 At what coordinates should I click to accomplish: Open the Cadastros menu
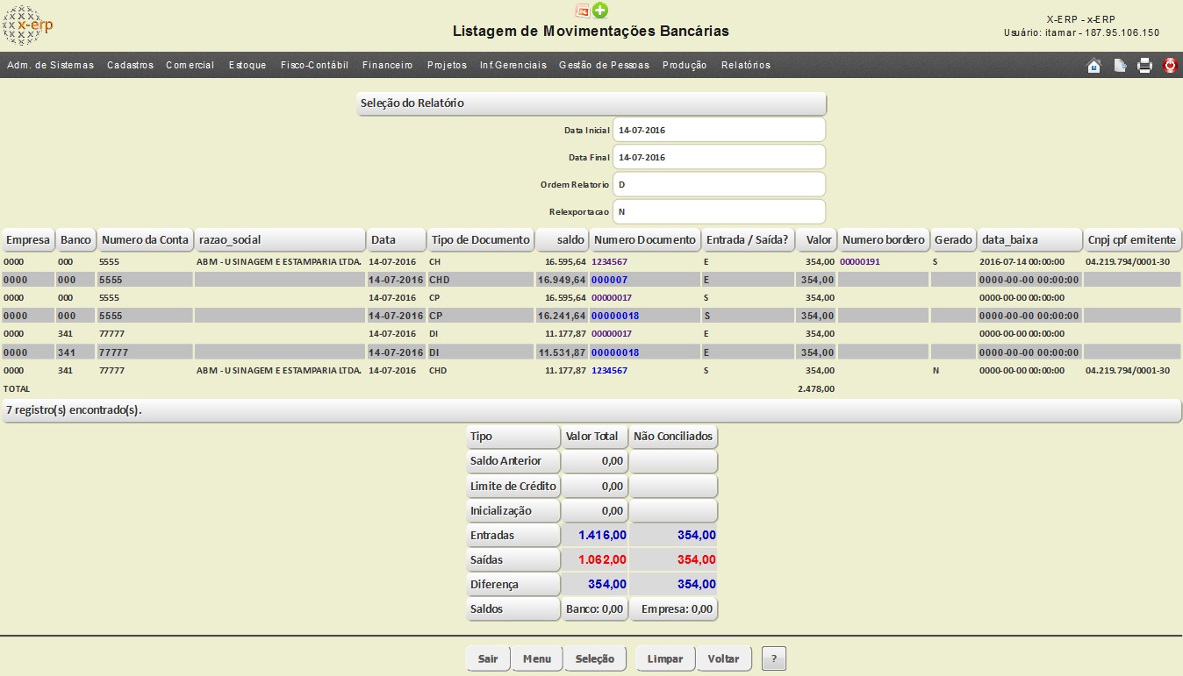click(x=130, y=65)
